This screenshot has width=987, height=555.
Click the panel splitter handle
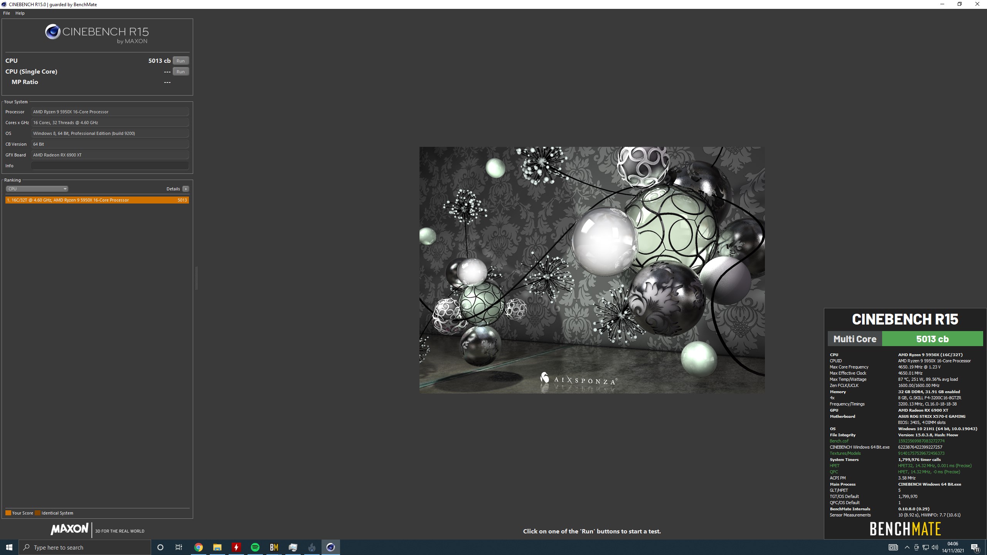[x=196, y=277]
